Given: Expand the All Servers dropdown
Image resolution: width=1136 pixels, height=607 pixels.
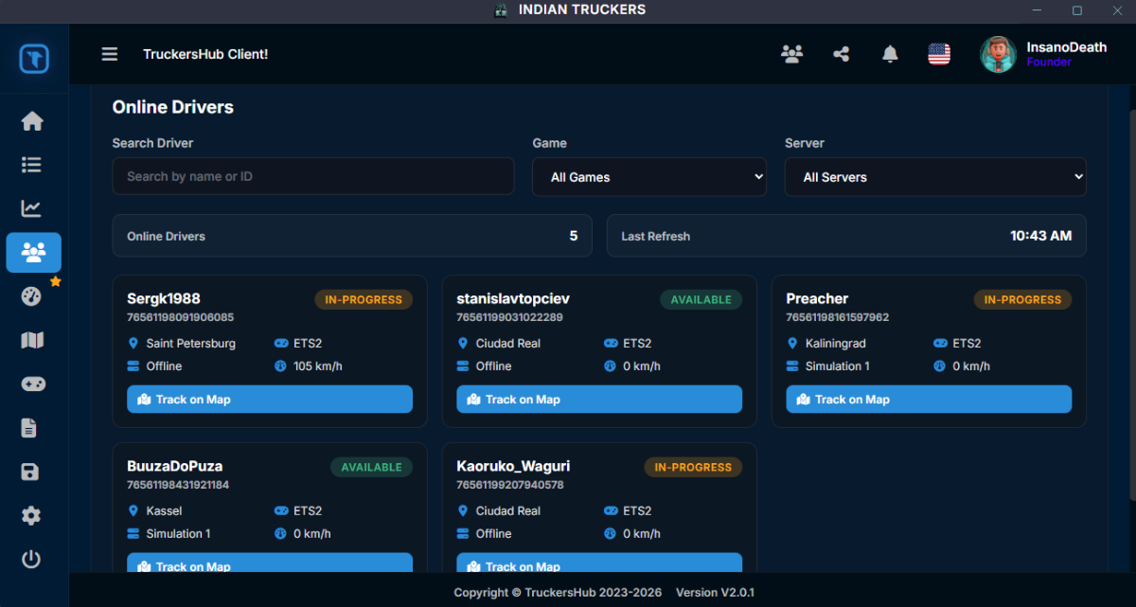Looking at the screenshot, I should tap(934, 177).
